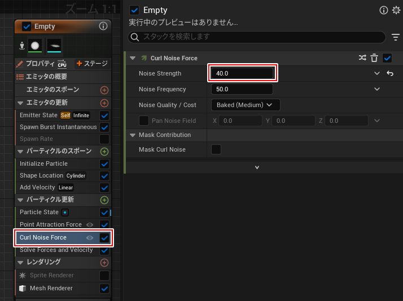403x301 pixels.
Task: Click the Pan Noise Field X value
Action: [x=240, y=121]
